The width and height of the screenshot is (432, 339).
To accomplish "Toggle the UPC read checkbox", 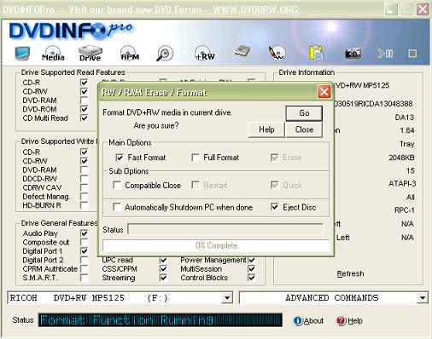I will click(163, 260).
